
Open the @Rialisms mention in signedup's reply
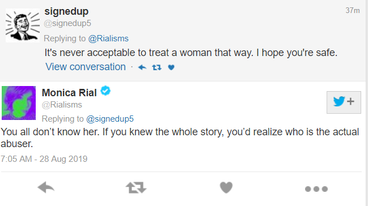108,38
